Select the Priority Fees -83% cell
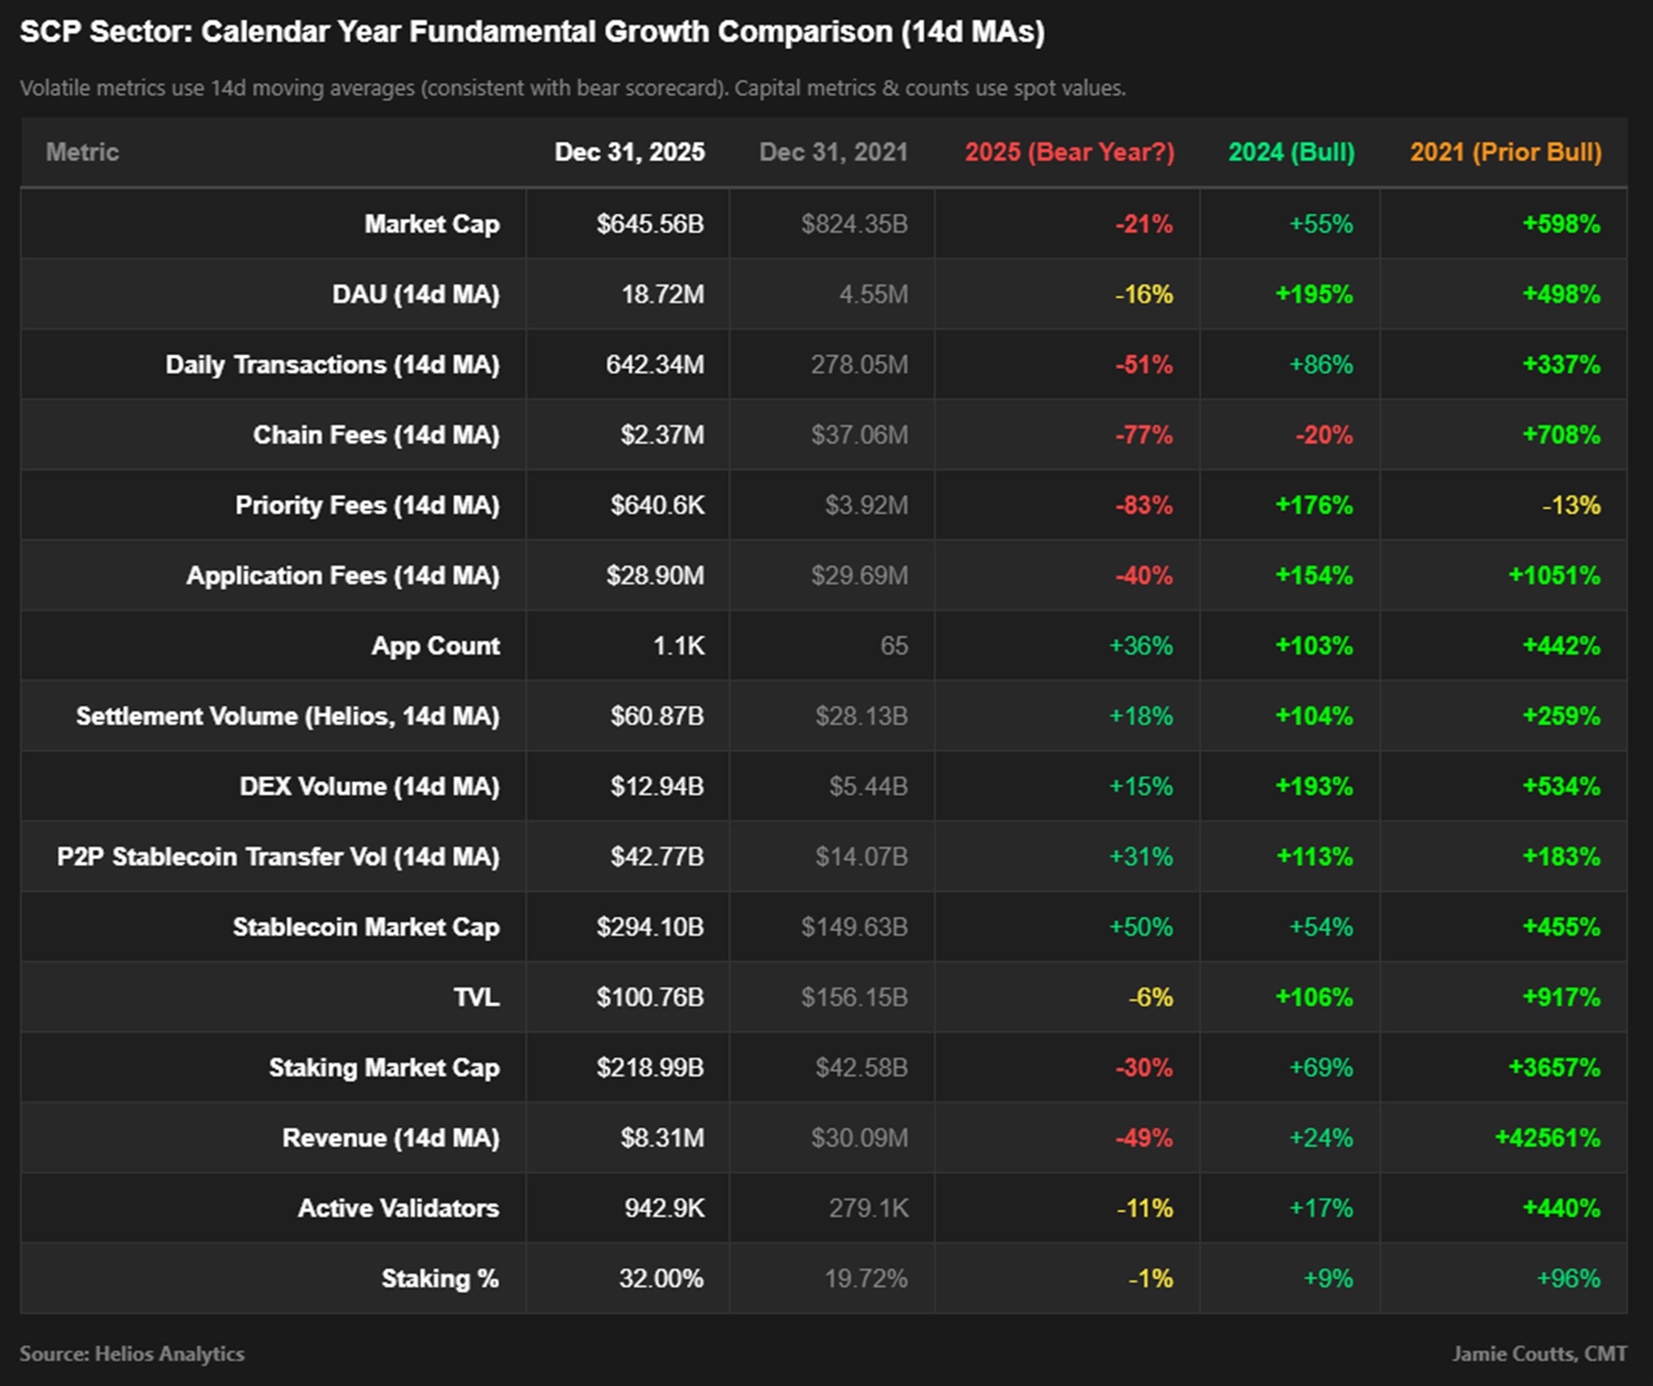The height and width of the screenshot is (1386, 1653). (1143, 504)
